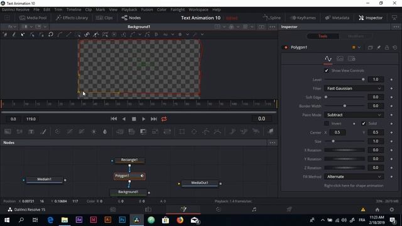Lock the Polygon1 tool controls

pyautogui.click(x=387, y=48)
